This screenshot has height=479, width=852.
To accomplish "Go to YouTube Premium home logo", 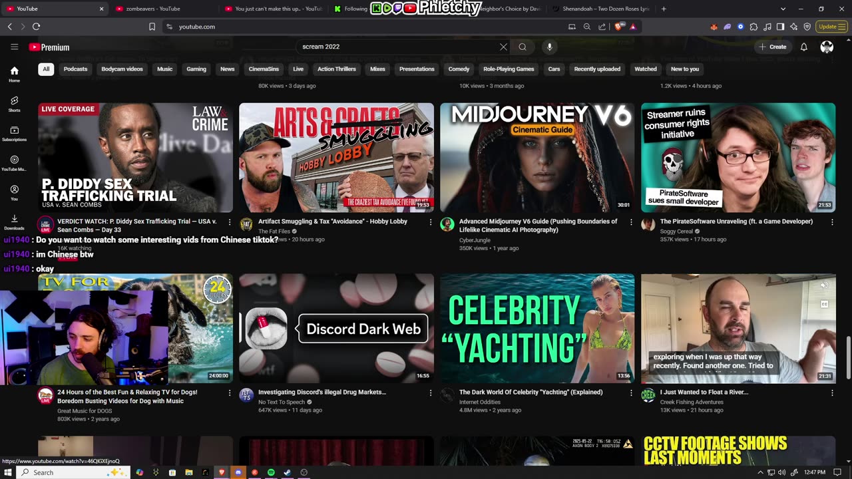I will (x=49, y=47).
